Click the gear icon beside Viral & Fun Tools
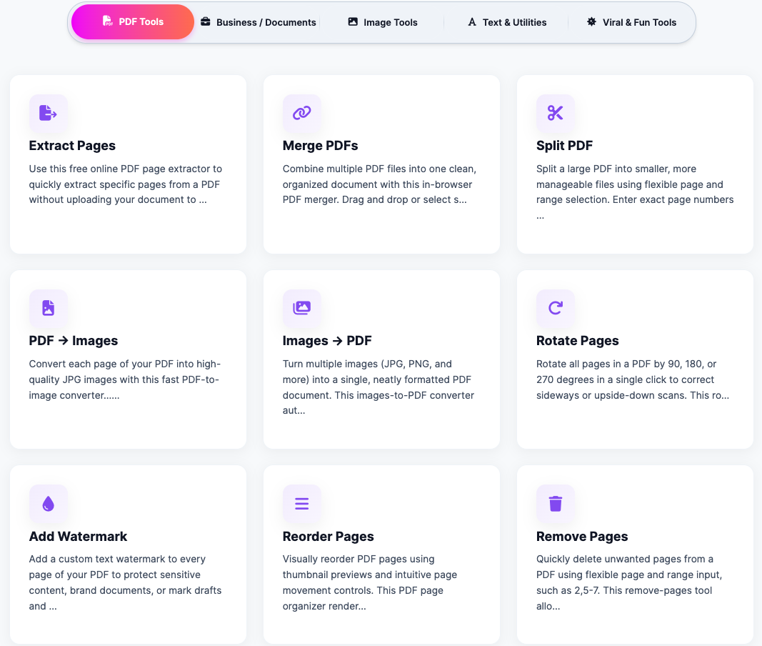The width and height of the screenshot is (762, 646). point(591,22)
